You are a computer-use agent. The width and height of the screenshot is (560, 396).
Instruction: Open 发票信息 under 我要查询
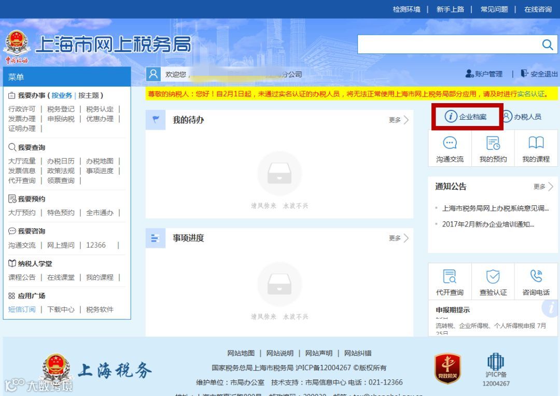[22, 171]
